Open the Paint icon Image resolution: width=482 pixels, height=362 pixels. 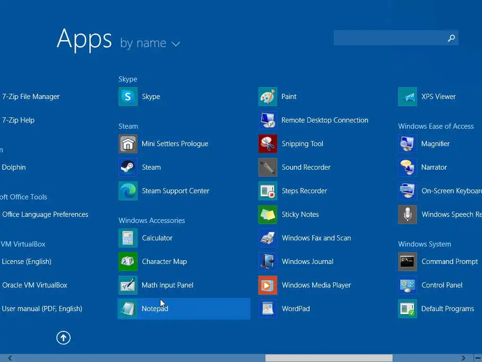(x=268, y=97)
